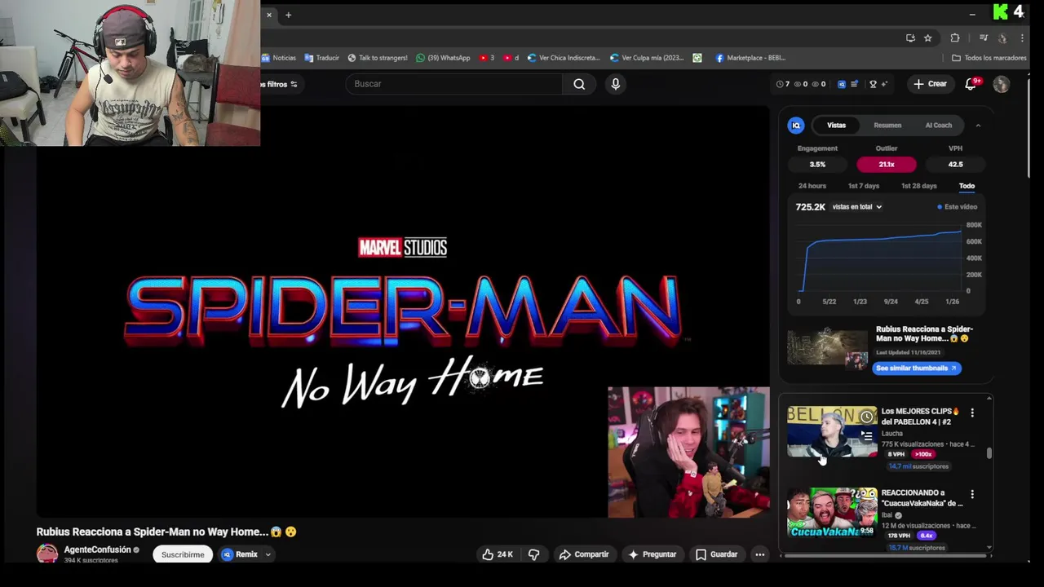Open Chrome three-dot menu
Viewport: 1044px width, 587px height.
coord(1022,38)
